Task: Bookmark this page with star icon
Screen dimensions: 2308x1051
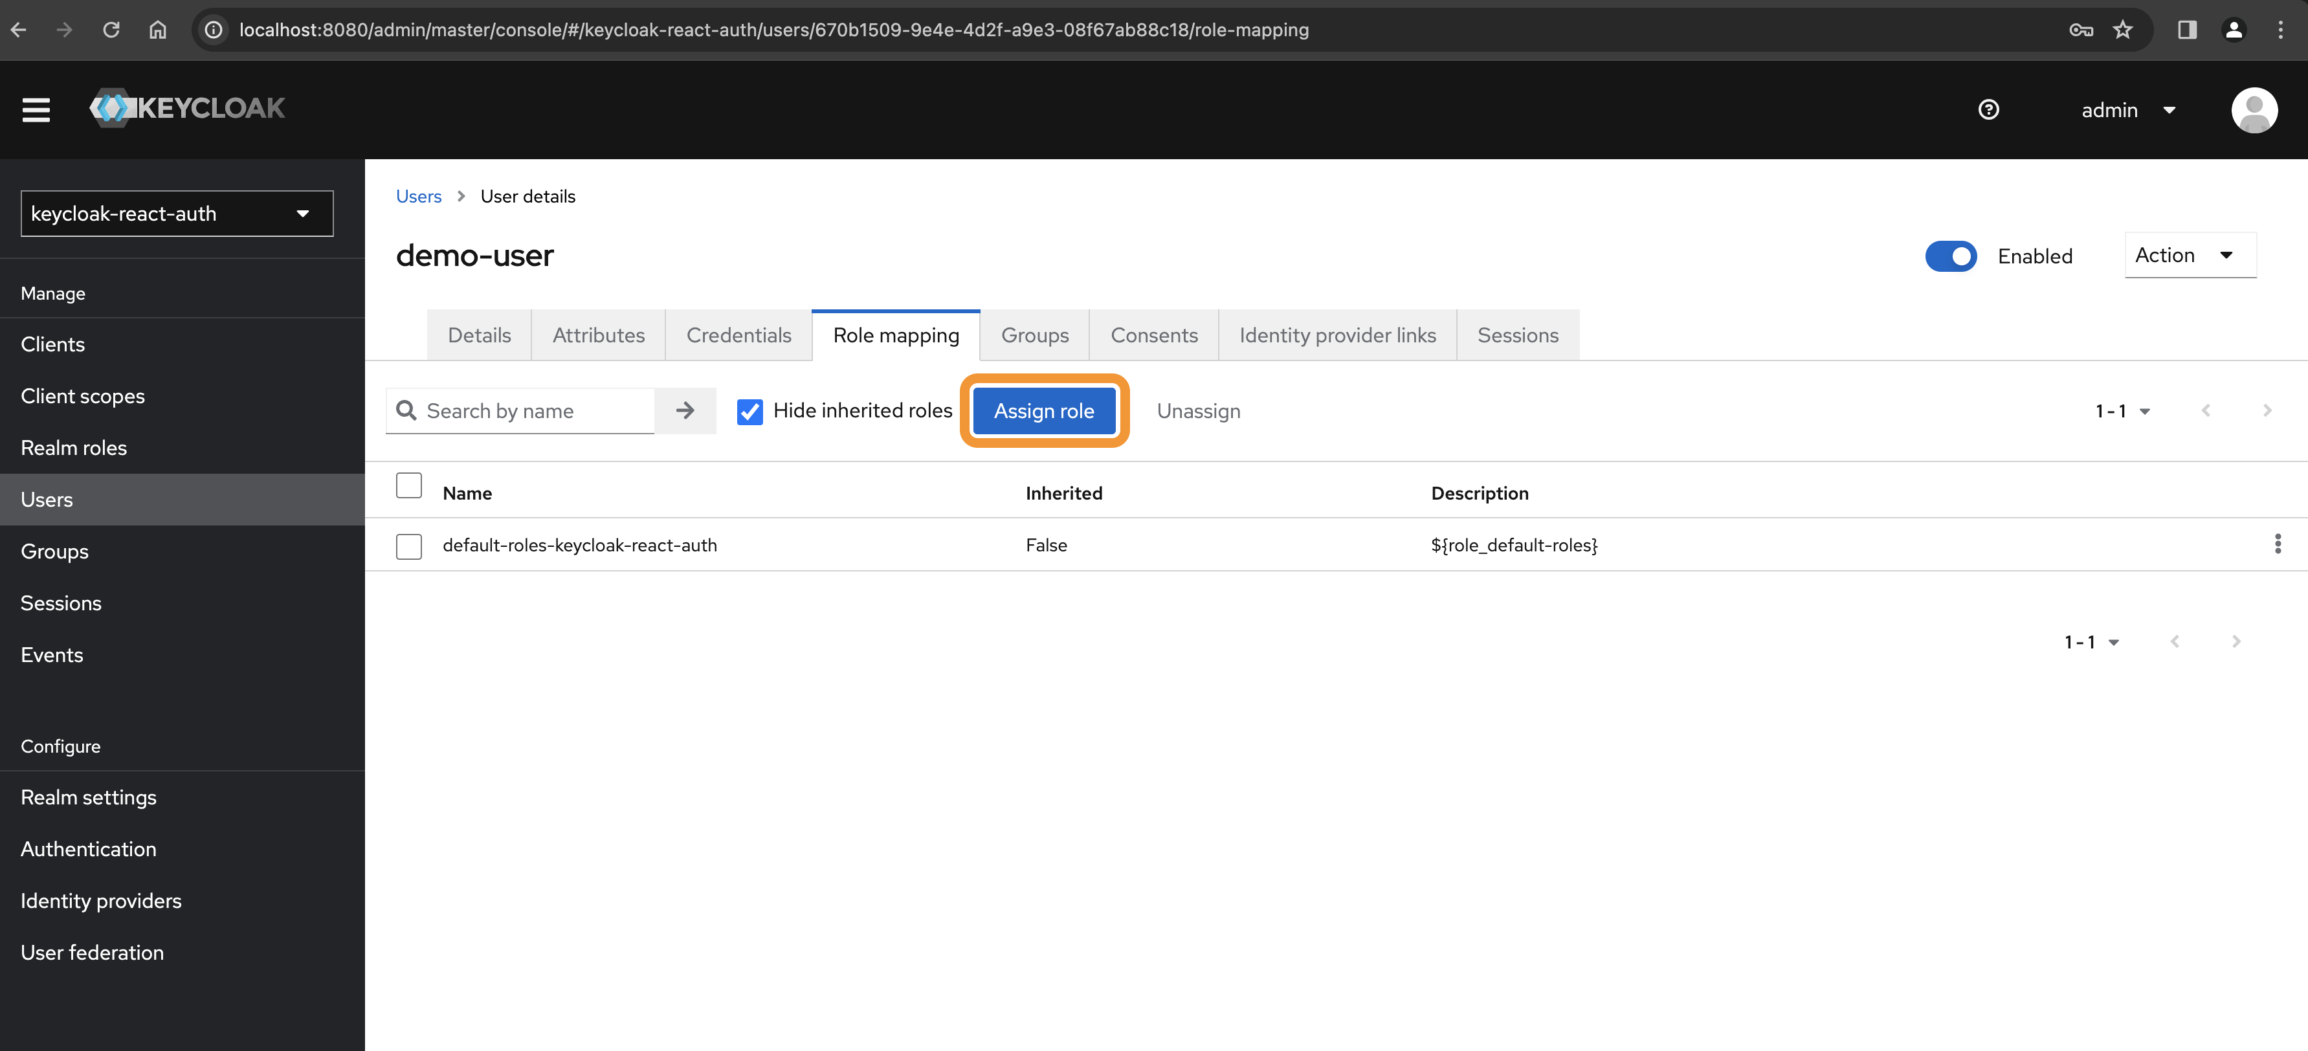Action: point(2122,30)
